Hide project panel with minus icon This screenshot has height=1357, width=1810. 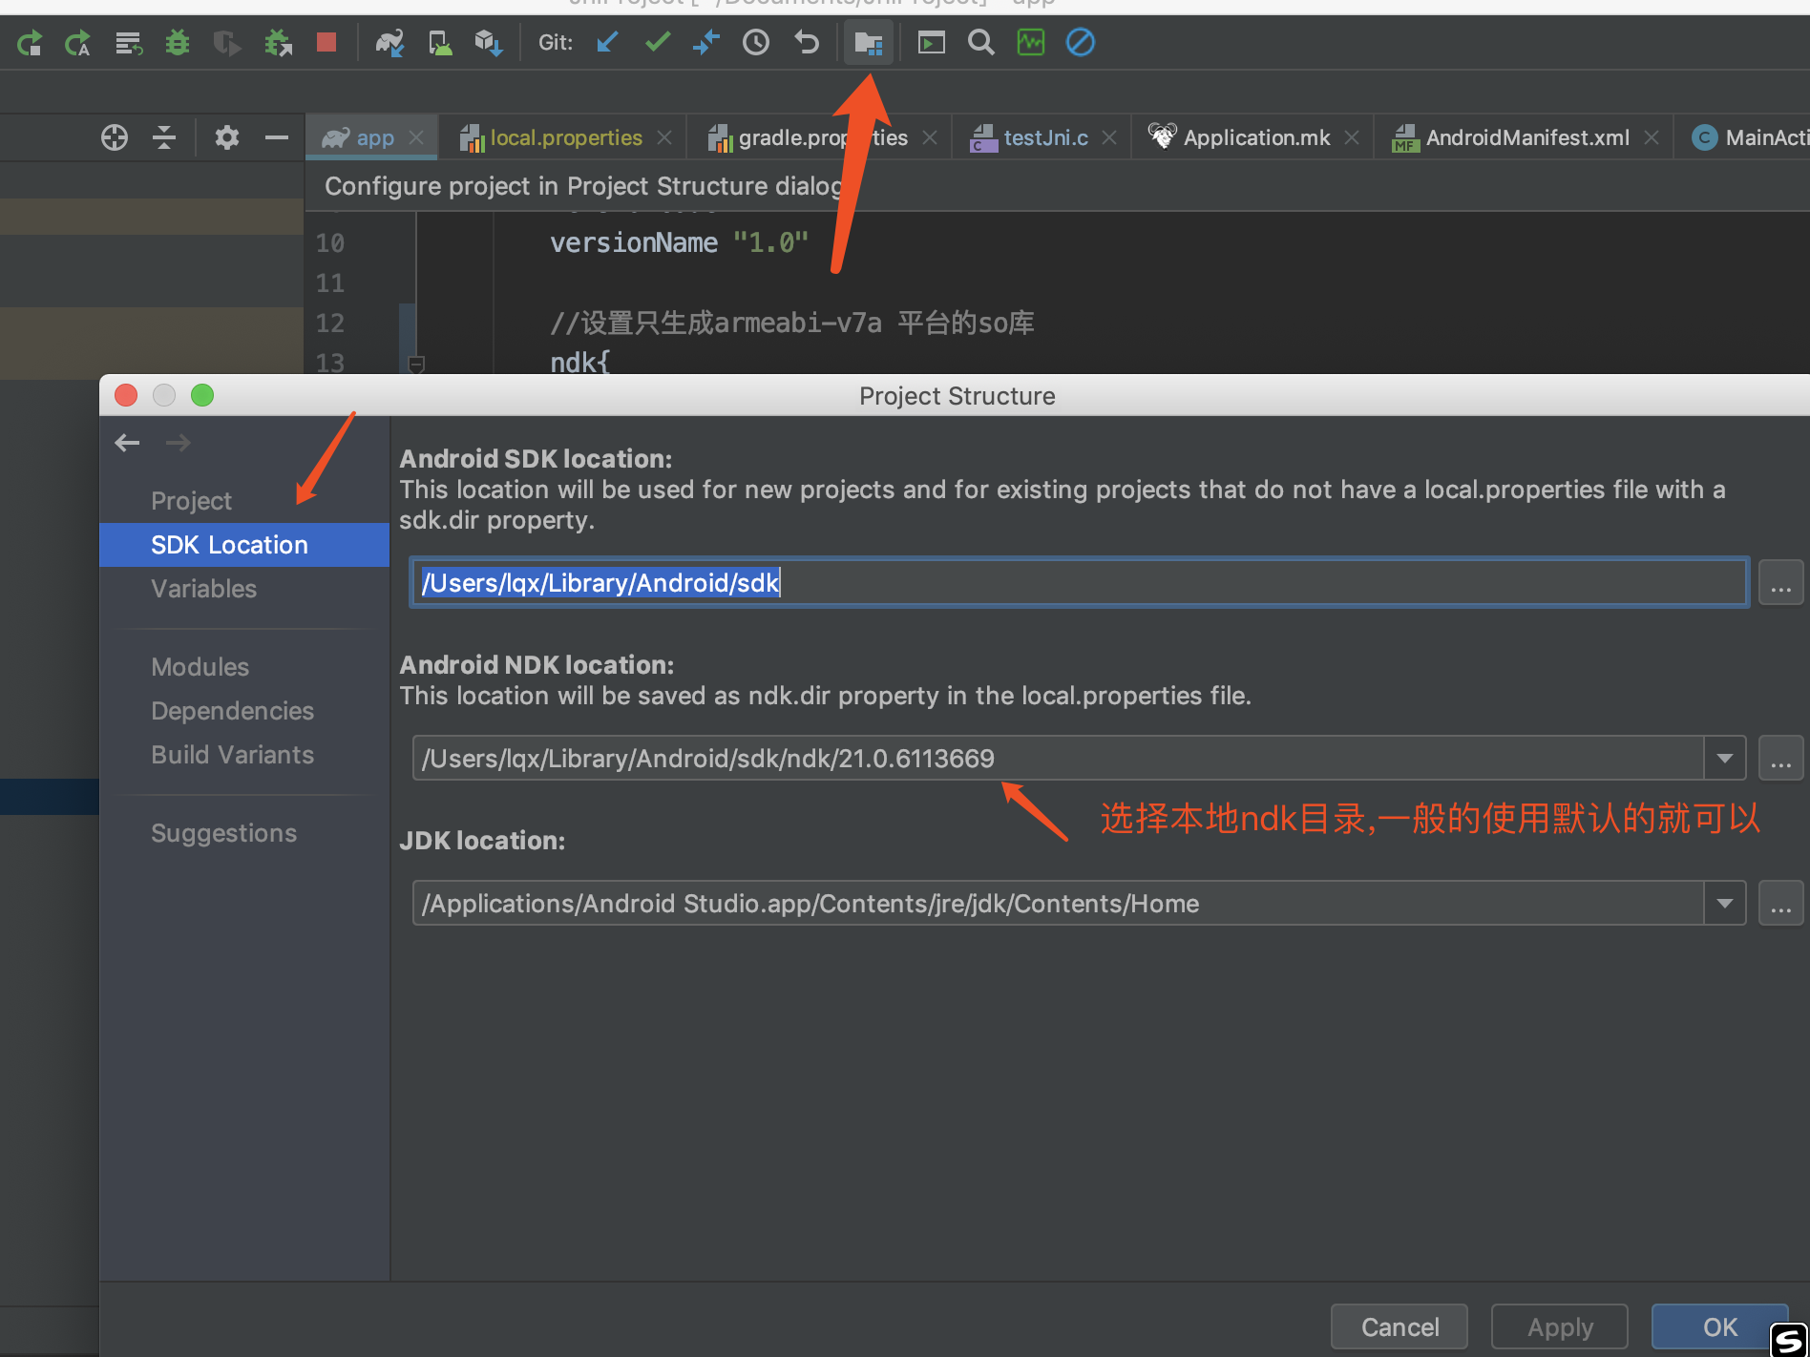(277, 137)
